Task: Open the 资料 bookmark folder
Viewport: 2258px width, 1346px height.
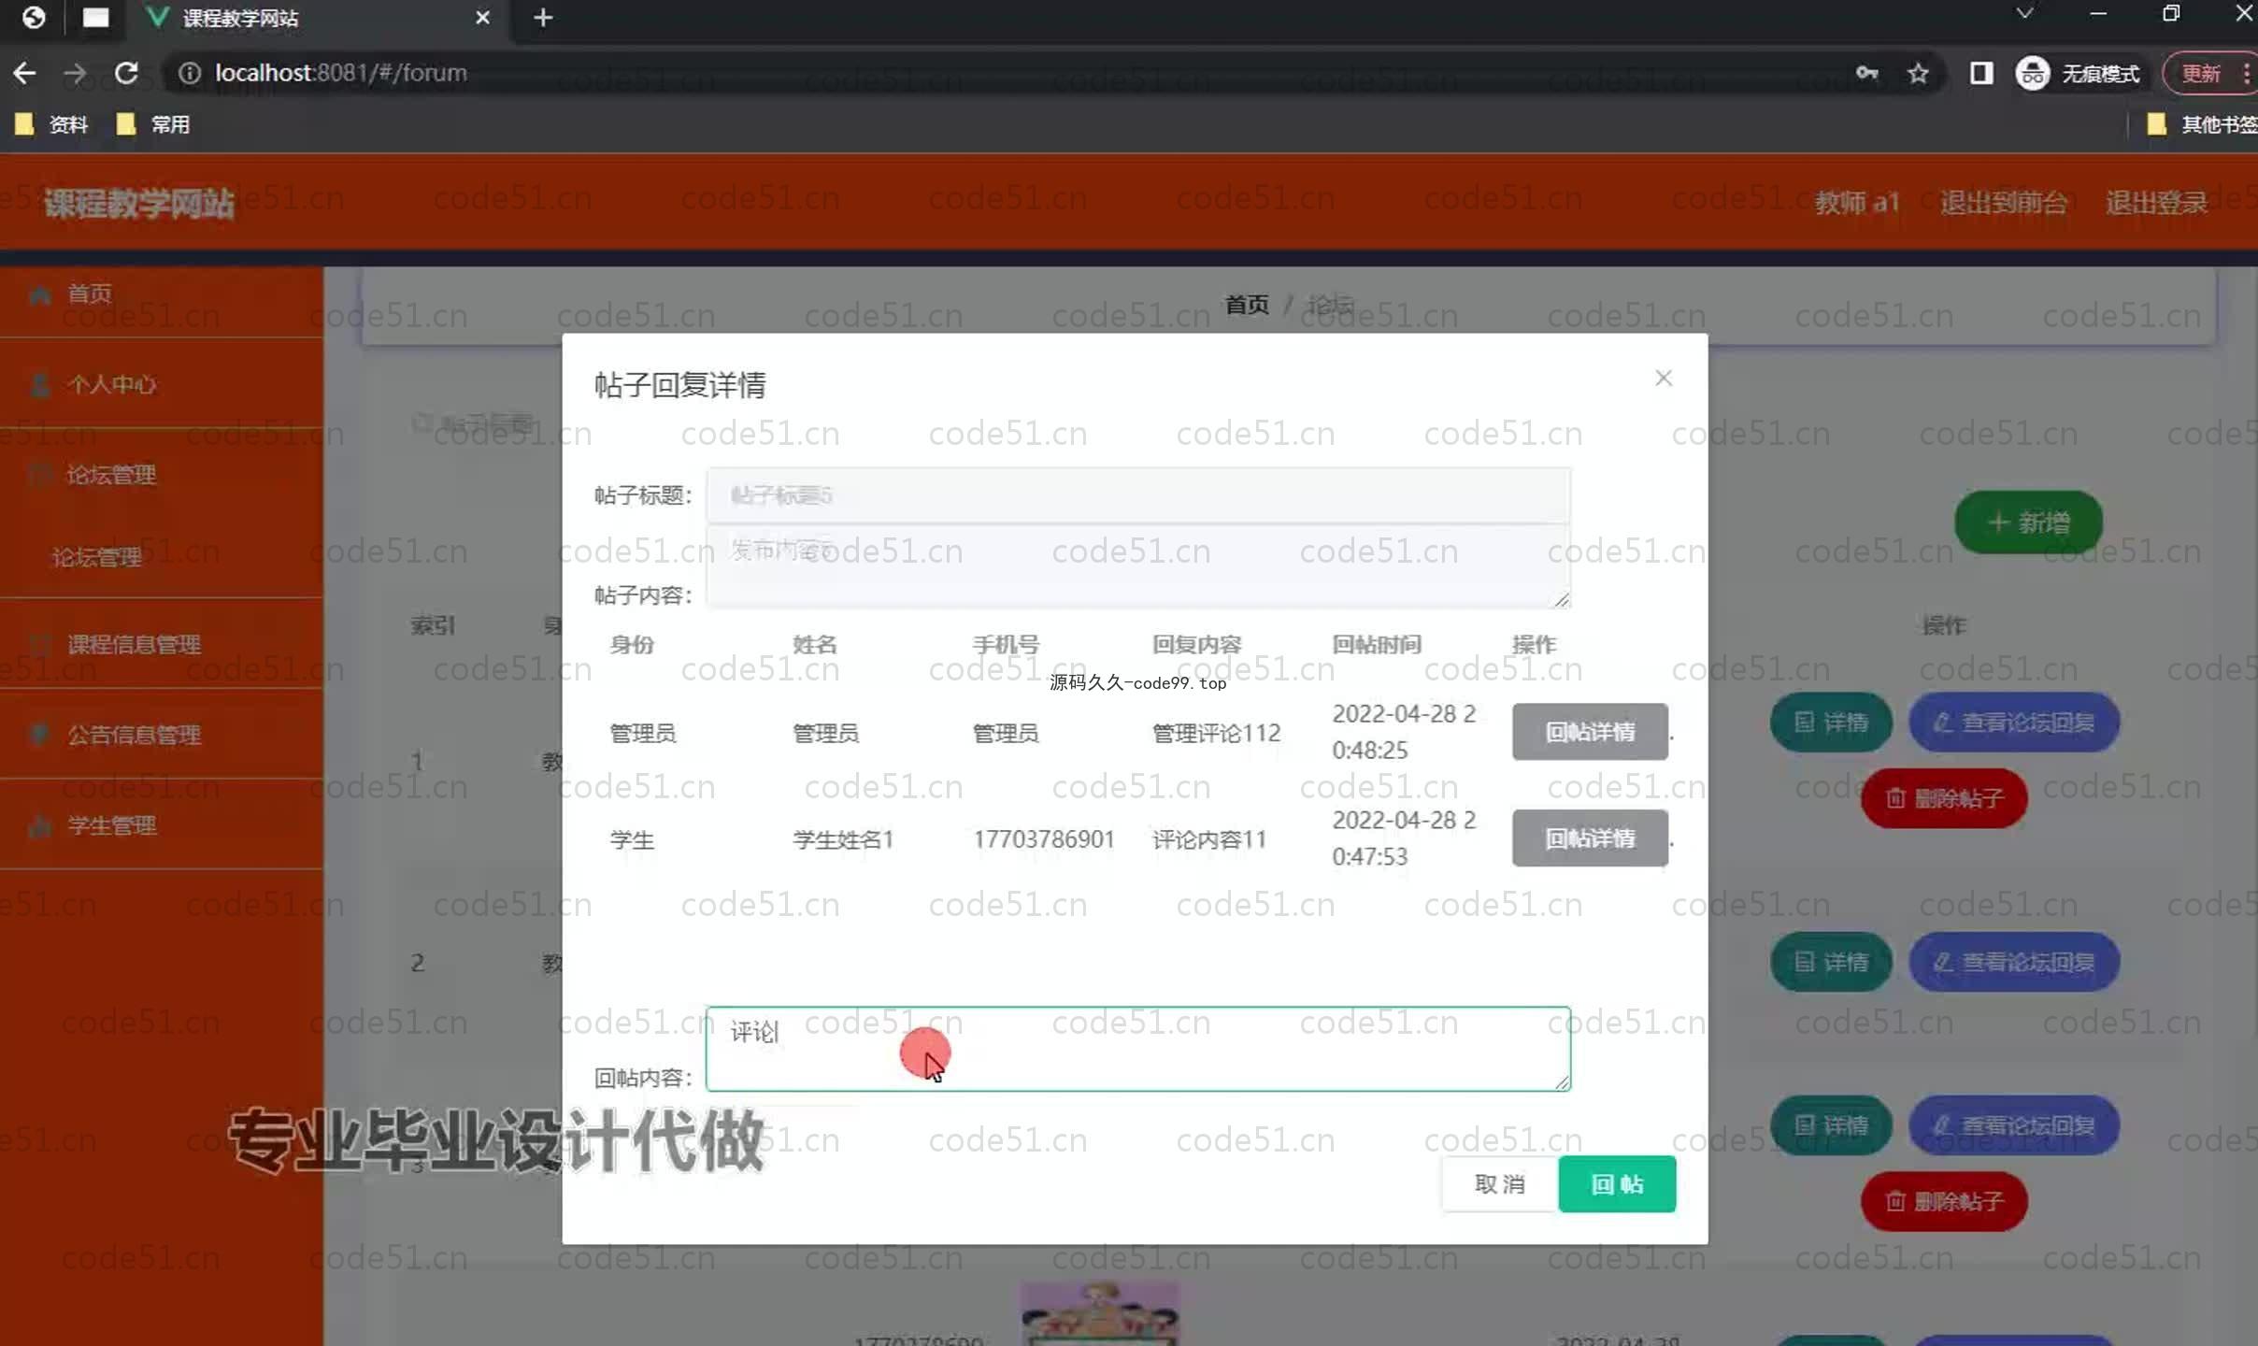Action: coord(52,124)
